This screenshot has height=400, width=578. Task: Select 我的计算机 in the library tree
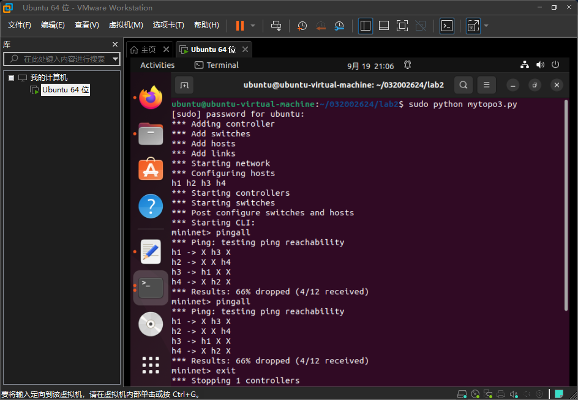(48, 77)
